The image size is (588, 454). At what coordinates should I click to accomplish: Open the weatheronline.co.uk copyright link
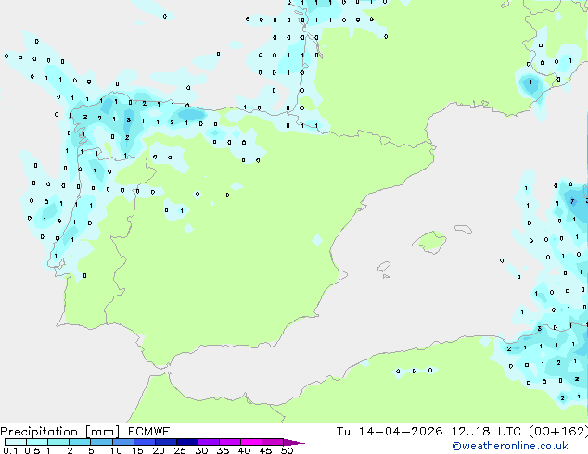pos(510,446)
